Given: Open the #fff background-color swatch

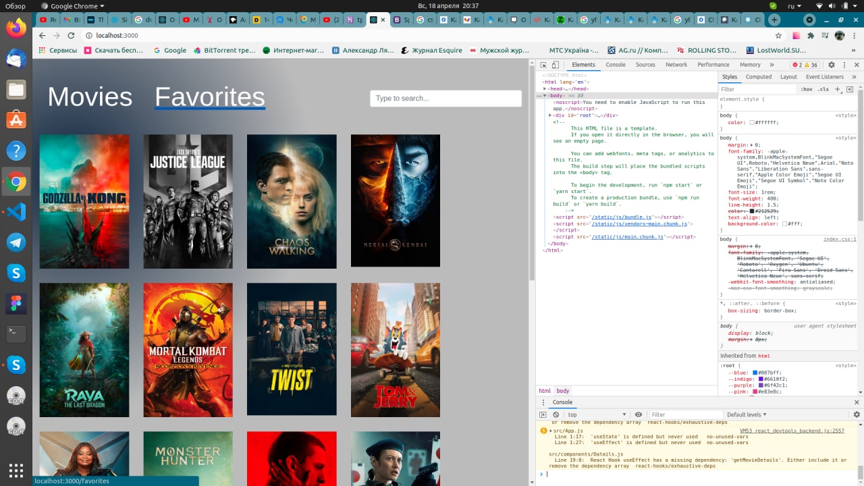Looking at the screenshot, I should coord(785,223).
